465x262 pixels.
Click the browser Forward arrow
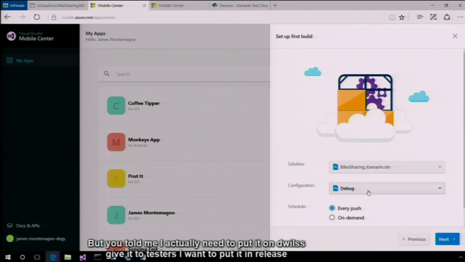[22, 17]
